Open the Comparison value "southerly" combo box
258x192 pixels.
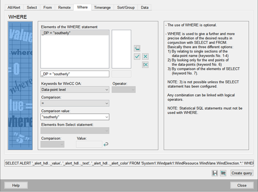75,117
